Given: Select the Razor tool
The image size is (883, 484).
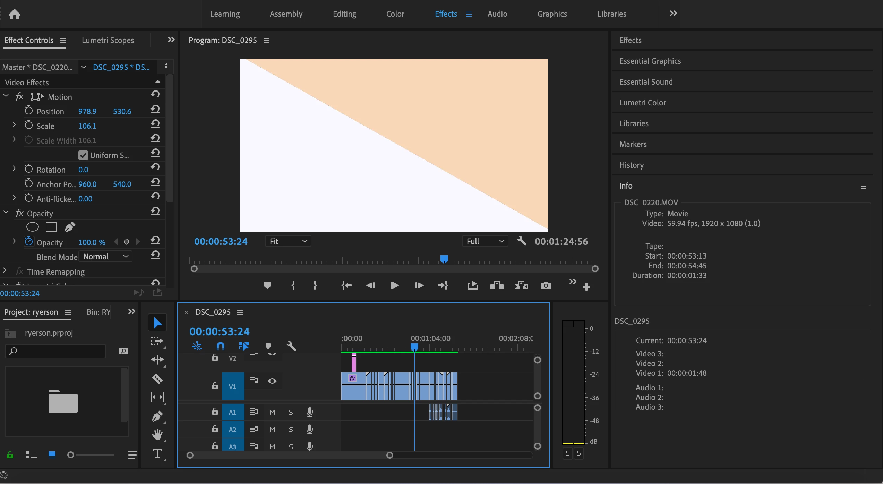Looking at the screenshot, I should tap(157, 379).
